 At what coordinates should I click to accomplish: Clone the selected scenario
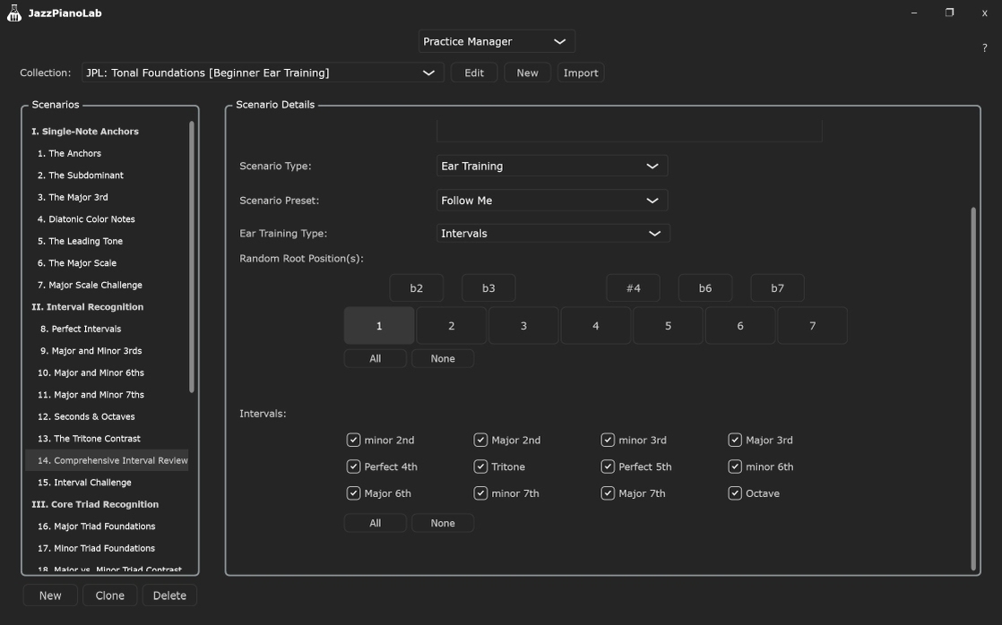point(110,595)
